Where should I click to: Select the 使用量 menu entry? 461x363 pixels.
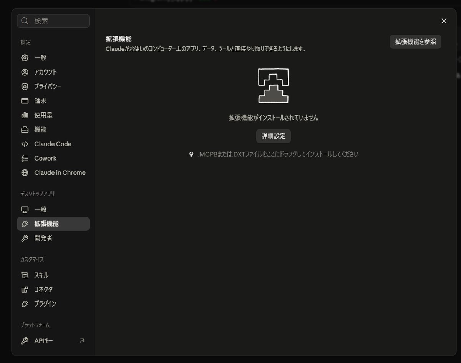pyautogui.click(x=53, y=115)
